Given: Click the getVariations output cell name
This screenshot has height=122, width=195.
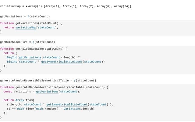Looking at the screenshot, I should [x=11, y=16].
